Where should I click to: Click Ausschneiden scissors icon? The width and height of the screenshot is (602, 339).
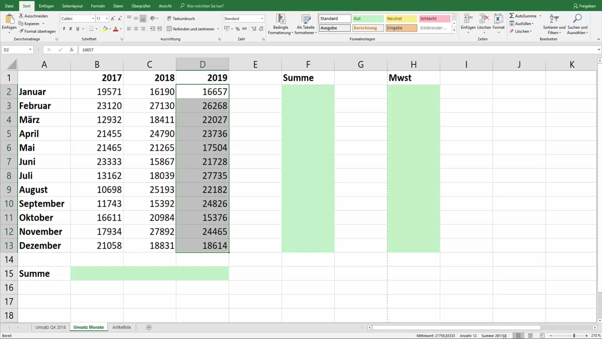21,16
